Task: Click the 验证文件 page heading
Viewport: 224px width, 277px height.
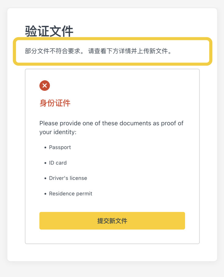Action: pos(49,31)
